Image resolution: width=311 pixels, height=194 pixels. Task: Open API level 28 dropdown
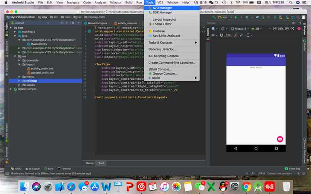pos(257,29)
